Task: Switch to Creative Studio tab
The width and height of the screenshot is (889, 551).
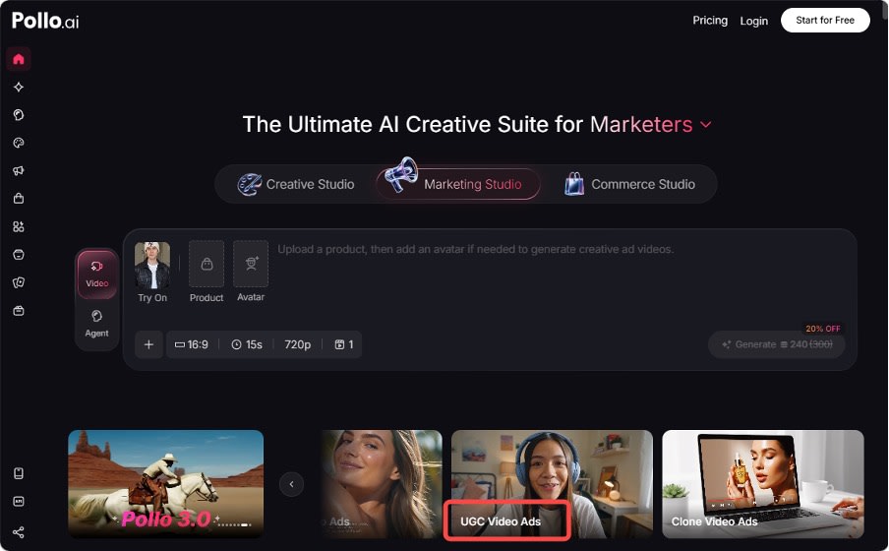Action: tap(296, 184)
